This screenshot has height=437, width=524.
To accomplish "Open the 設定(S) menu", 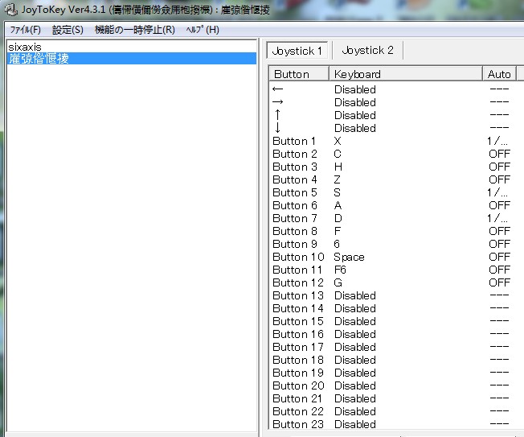I will click(x=68, y=30).
